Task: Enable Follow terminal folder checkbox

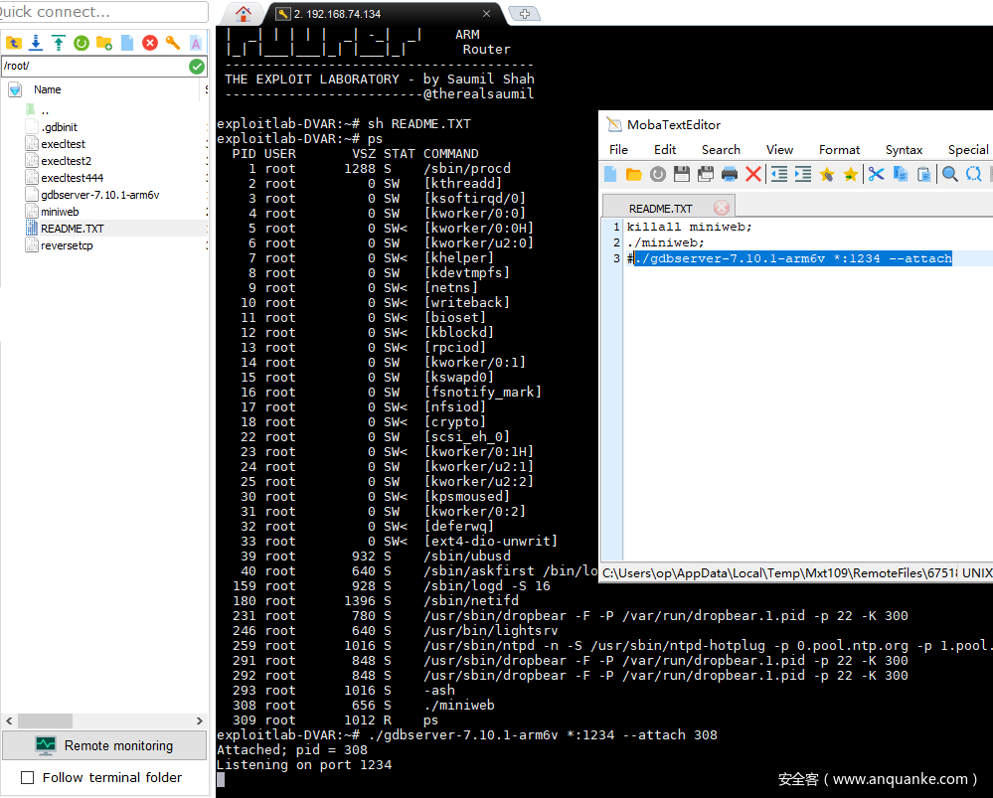Action: [x=28, y=777]
